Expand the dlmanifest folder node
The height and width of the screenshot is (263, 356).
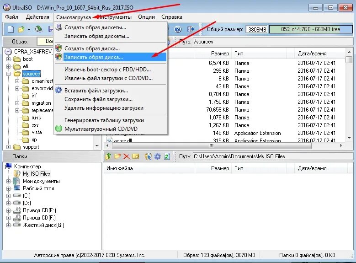(17, 81)
